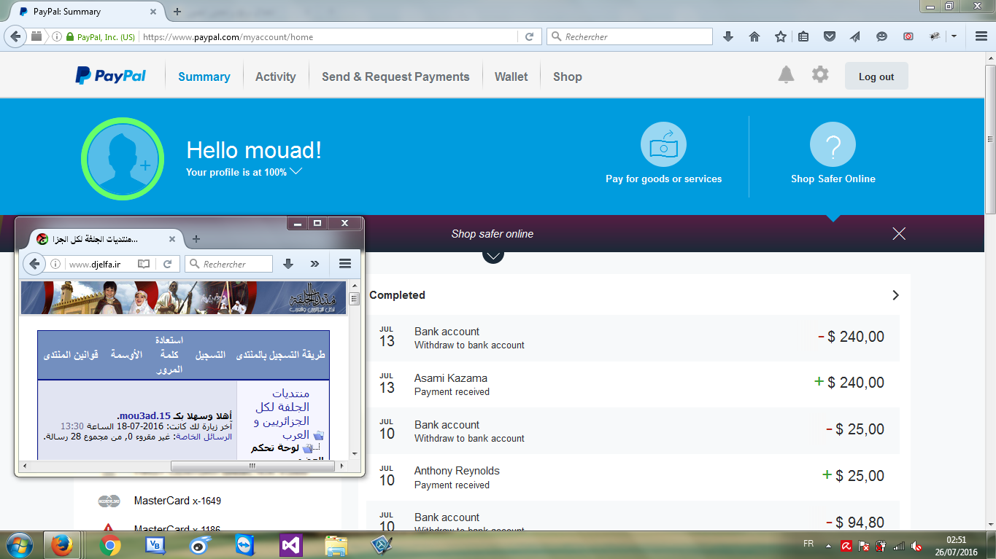This screenshot has width=996, height=559.
Task: Show bookmarks list icon
Action: [803, 36]
